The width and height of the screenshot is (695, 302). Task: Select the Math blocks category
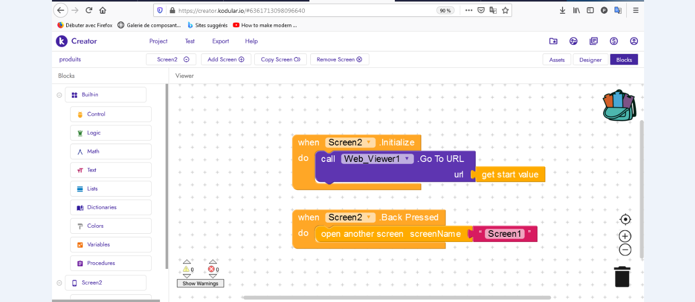point(111,151)
